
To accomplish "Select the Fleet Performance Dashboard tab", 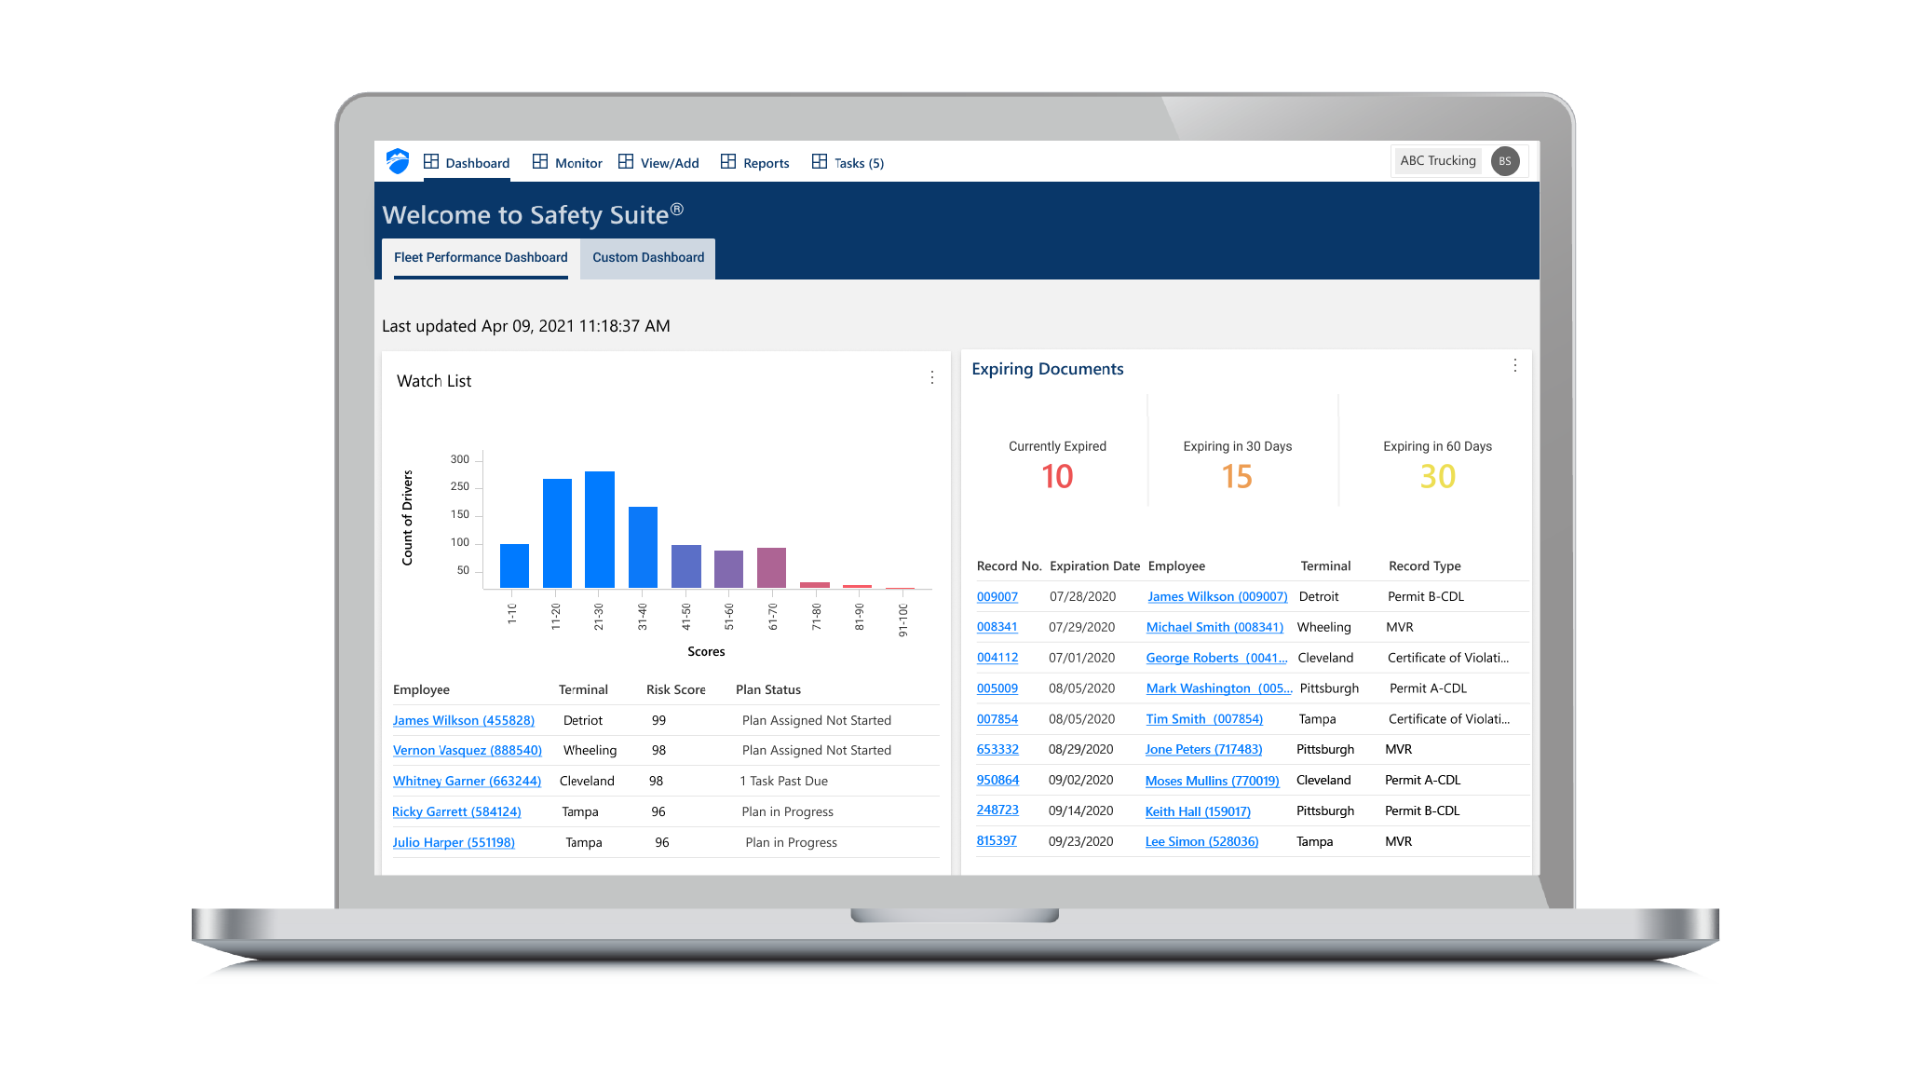I will tap(481, 257).
